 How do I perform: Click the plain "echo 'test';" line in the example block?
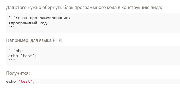tap(23, 56)
